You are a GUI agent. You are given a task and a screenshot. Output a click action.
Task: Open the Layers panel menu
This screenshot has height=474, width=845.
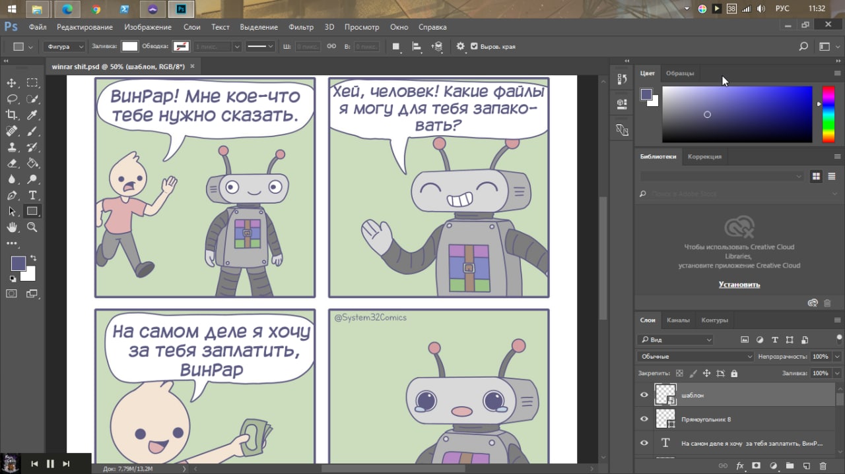tap(837, 320)
